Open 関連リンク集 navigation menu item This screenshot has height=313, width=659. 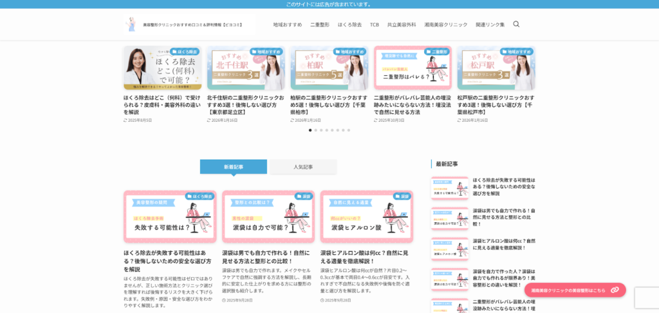point(490,24)
